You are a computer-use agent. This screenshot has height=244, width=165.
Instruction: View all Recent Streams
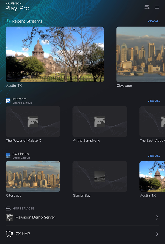pyautogui.click(x=154, y=21)
